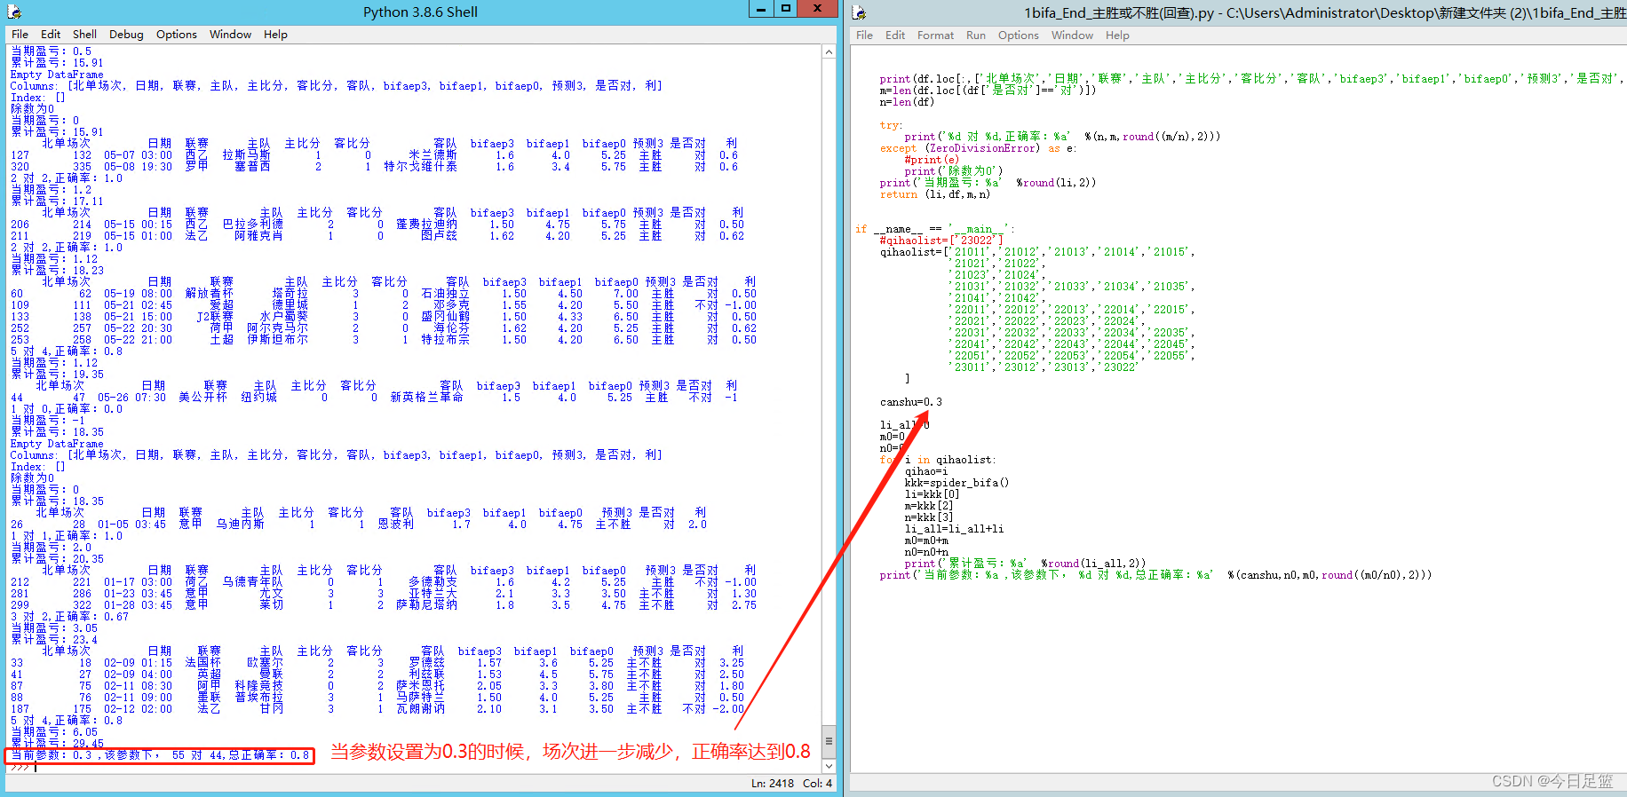Open Options menu in Python Shell
This screenshot has height=797, width=1627.
click(177, 35)
